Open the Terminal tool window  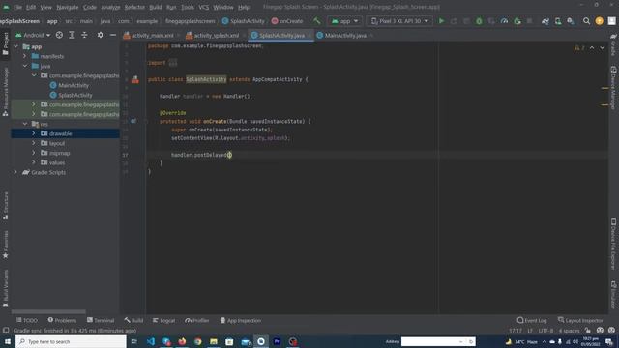click(x=101, y=320)
